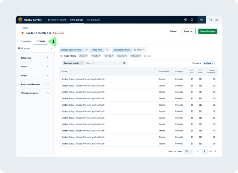The image size is (238, 173).
Task: Click the Hide filters icon
Action: point(61,56)
